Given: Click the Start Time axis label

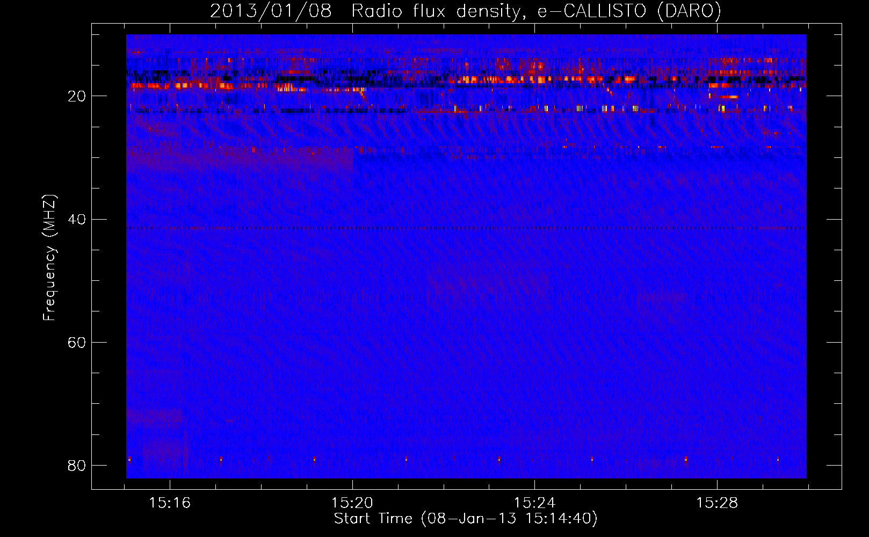Looking at the screenshot, I should (466, 519).
